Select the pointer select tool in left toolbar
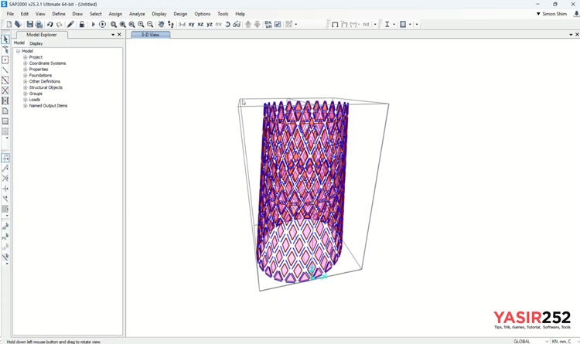This screenshot has width=580, height=344. [5, 39]
